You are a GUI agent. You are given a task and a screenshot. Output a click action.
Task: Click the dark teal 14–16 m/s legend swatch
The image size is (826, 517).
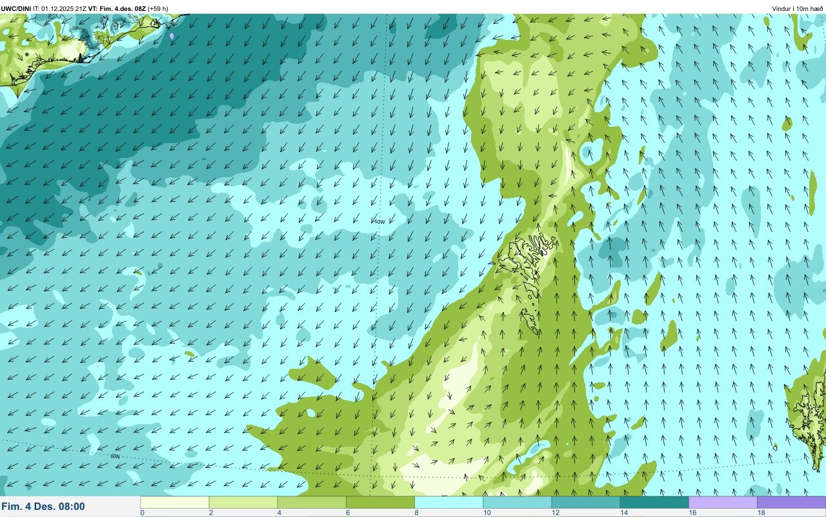654,502
